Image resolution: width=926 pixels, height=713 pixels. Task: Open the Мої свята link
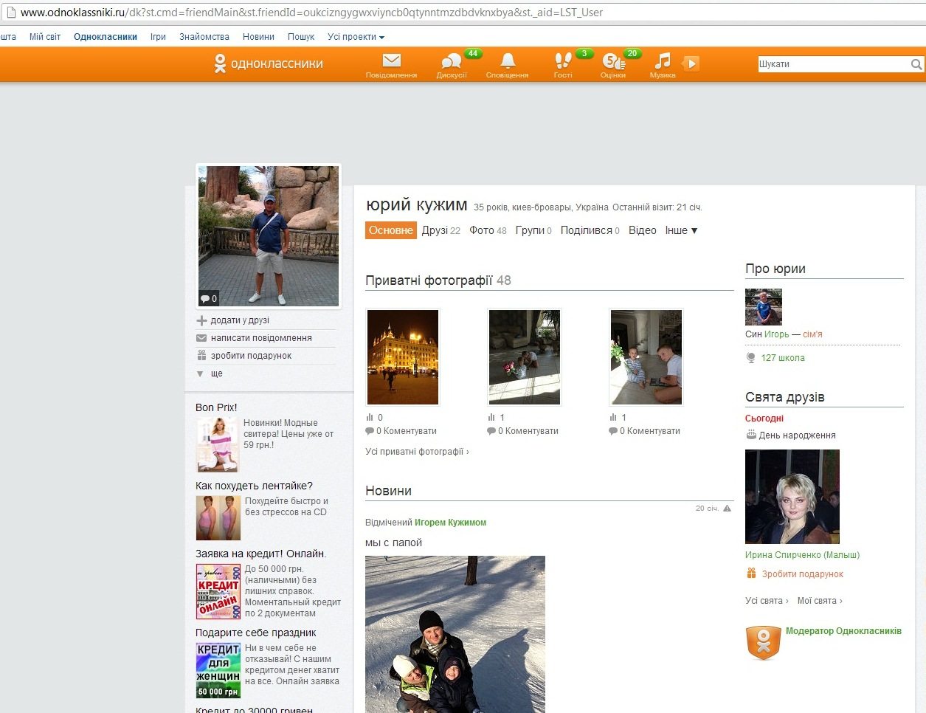820,601
